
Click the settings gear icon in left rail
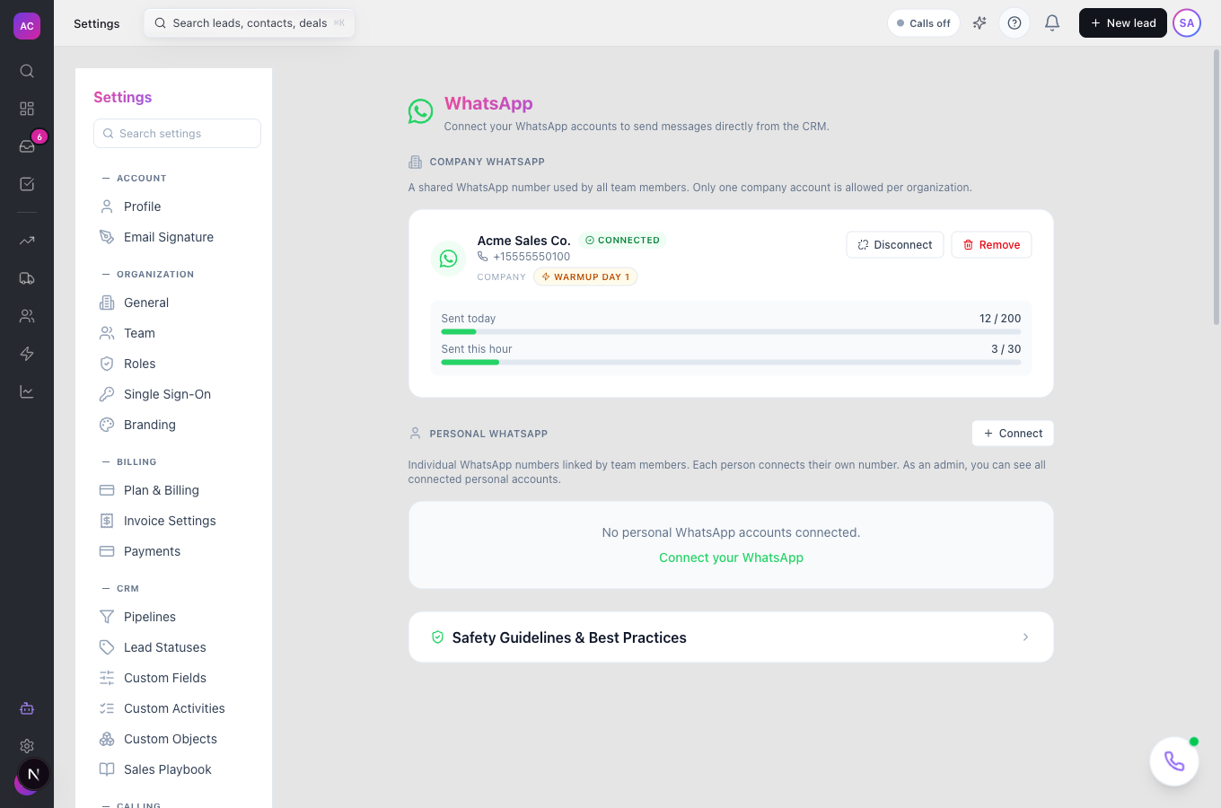27,746
